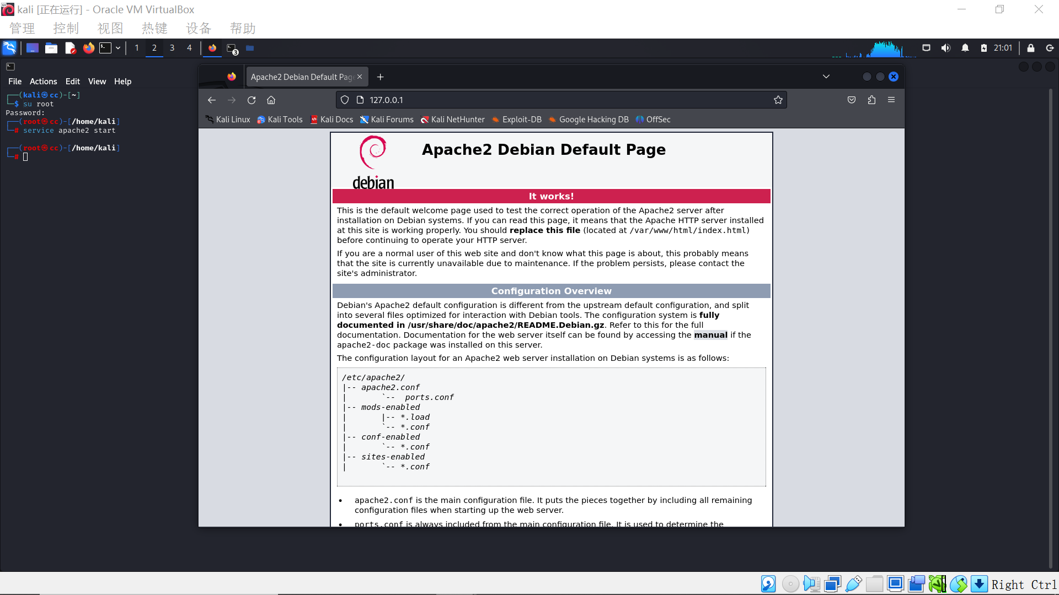The image size is (1059, 595).
Task: Open the Firefox hamburger application menu
Action: [x=891, y=100]
